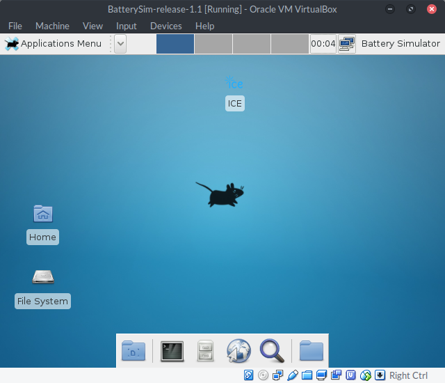This screenshot has width=445, height=383.
Task: Open the VirtualBox Help menu
Action: tap(204, 26)
